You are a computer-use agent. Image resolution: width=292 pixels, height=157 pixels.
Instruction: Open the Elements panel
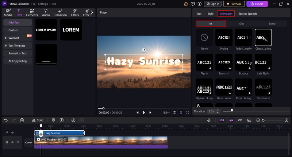click(32, 13)
